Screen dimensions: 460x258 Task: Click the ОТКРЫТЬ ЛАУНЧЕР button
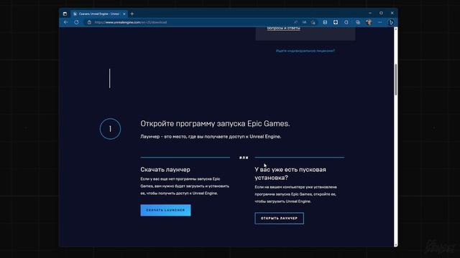point(280,218)
